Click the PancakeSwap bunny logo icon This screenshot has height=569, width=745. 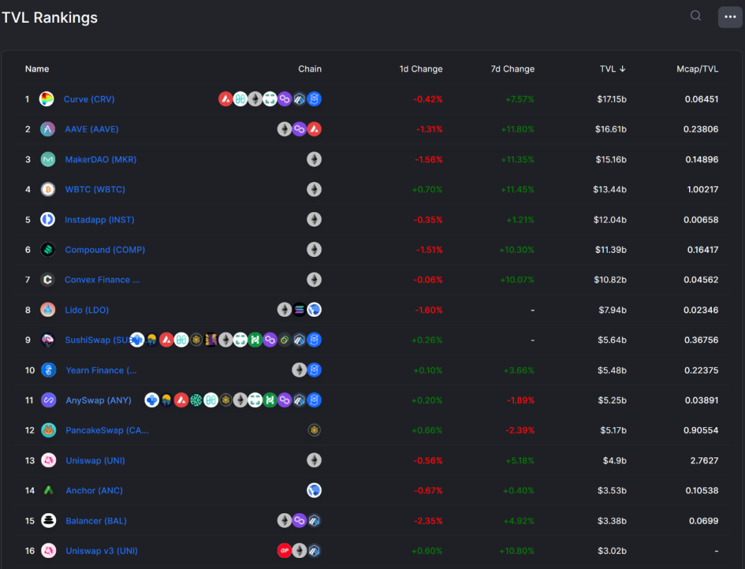point(48,431)
